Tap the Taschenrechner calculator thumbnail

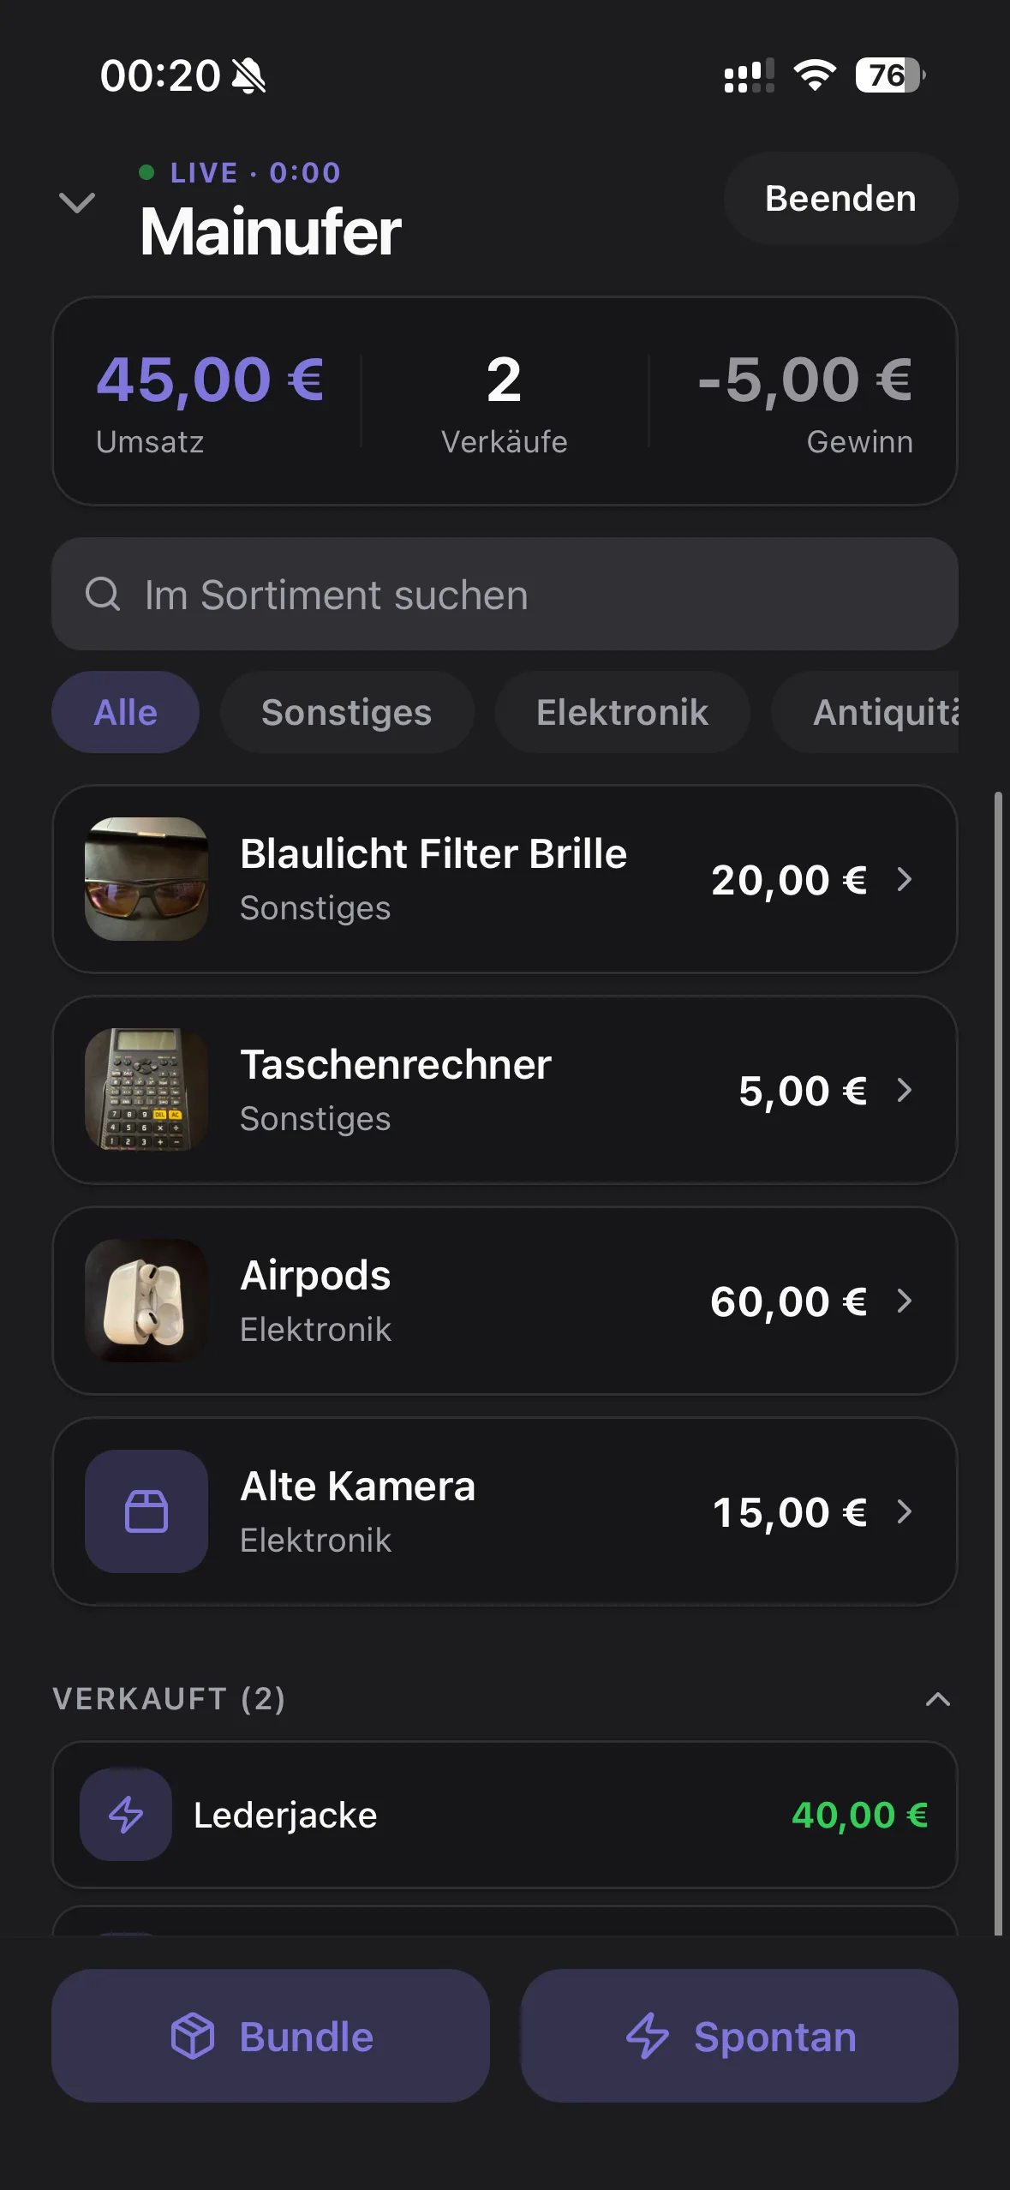click(x=146, y=1090)
